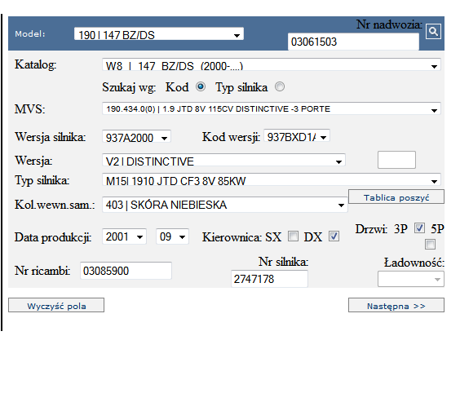Screen dimensions: 460x402
Task: Select the Kod radio button
Action: [x=201, y=86]
